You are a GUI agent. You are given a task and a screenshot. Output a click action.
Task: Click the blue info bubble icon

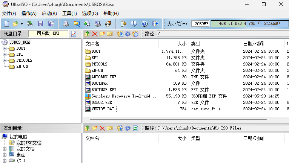pyautogui.click(x=134, y=24)
